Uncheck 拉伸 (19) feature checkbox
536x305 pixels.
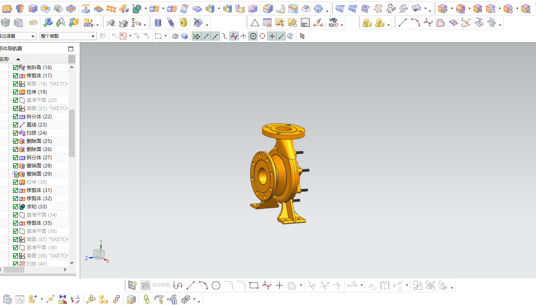click(16, 92)
